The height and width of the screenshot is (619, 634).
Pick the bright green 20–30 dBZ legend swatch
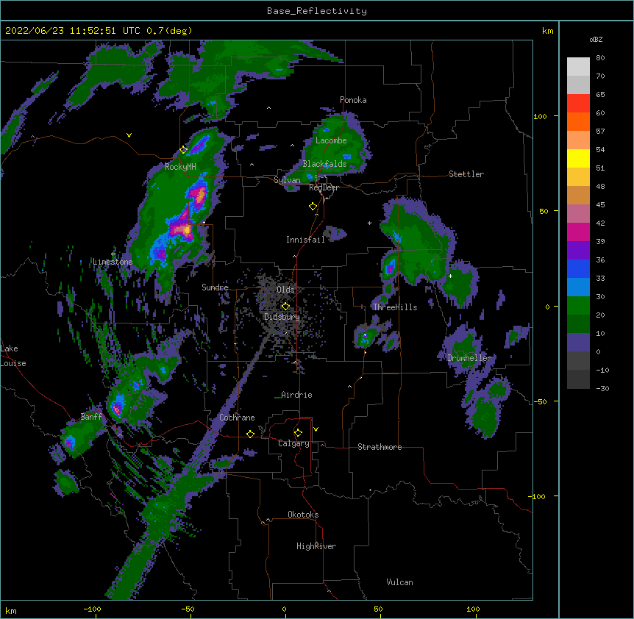[578, 306]
